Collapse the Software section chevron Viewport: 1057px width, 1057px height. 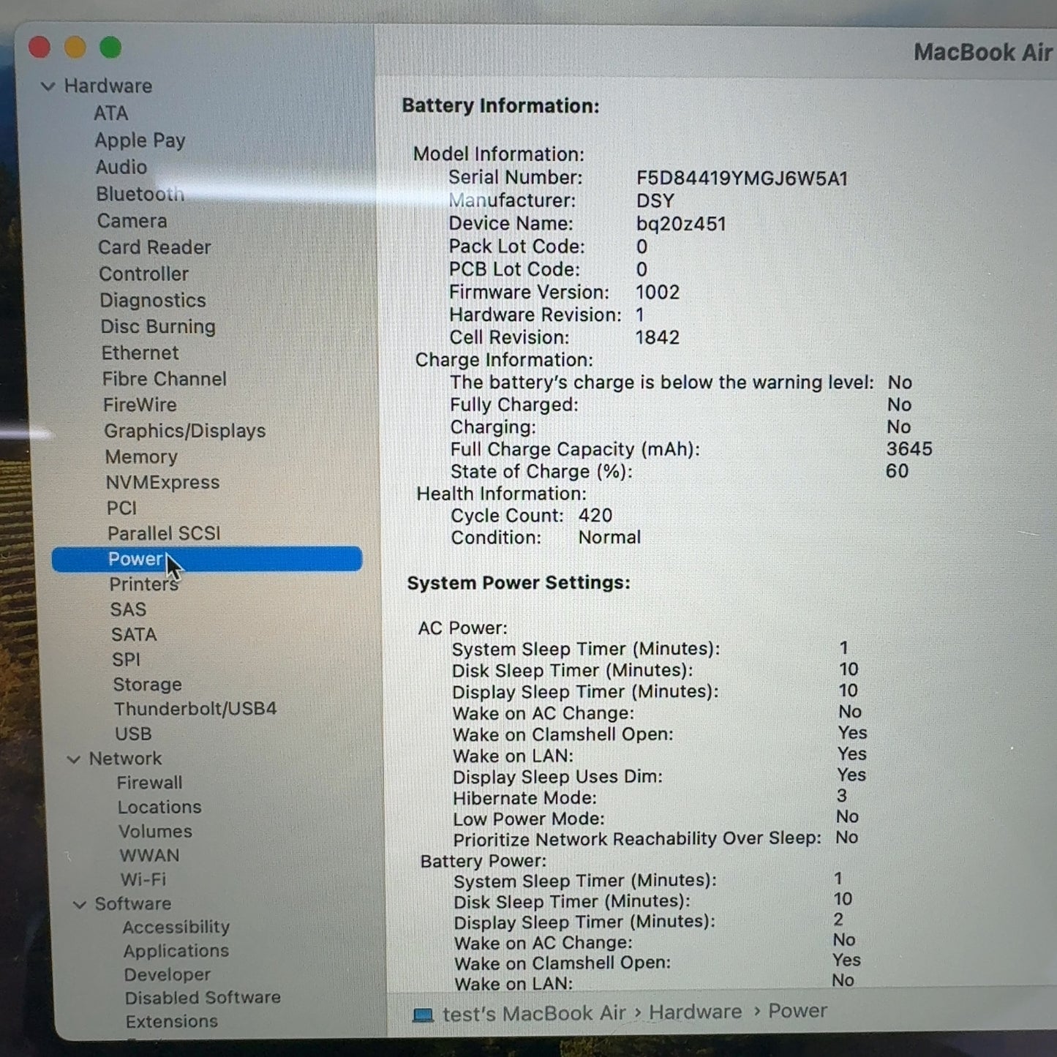click(79, 905)
